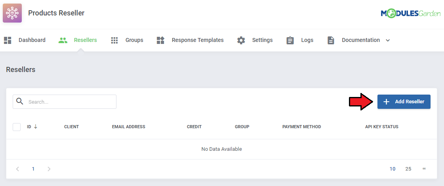This screenshot has height=186, width=444.
Task: Click the Add Reseller button
Action: pyautogui.click(x=404, y=102)
